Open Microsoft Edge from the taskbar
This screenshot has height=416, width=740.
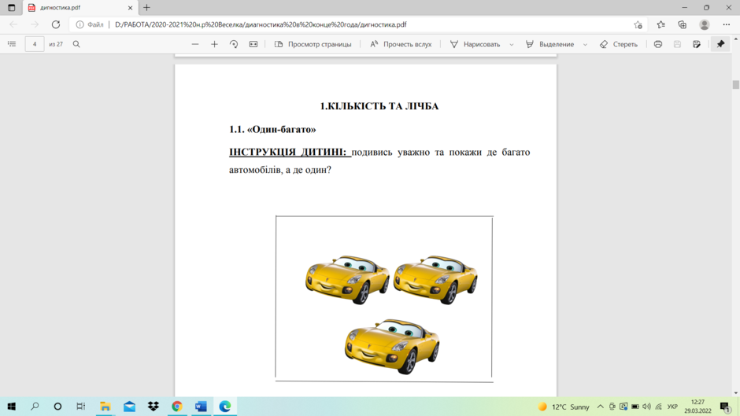click(x=225, y=406)
